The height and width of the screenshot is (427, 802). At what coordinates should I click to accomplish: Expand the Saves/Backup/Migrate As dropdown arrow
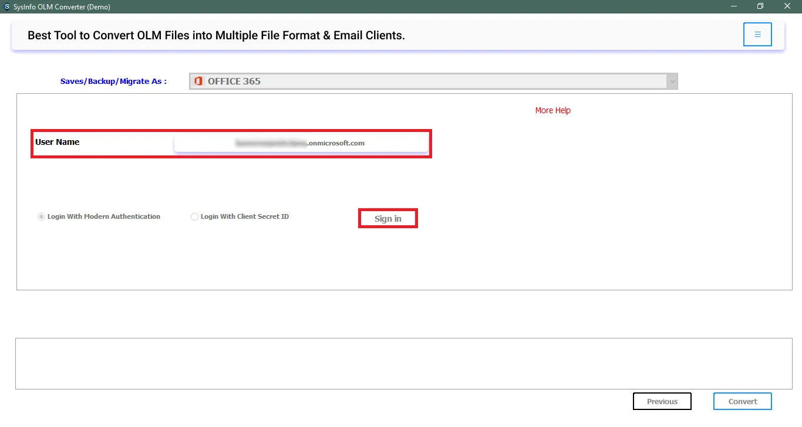[672, 82]
